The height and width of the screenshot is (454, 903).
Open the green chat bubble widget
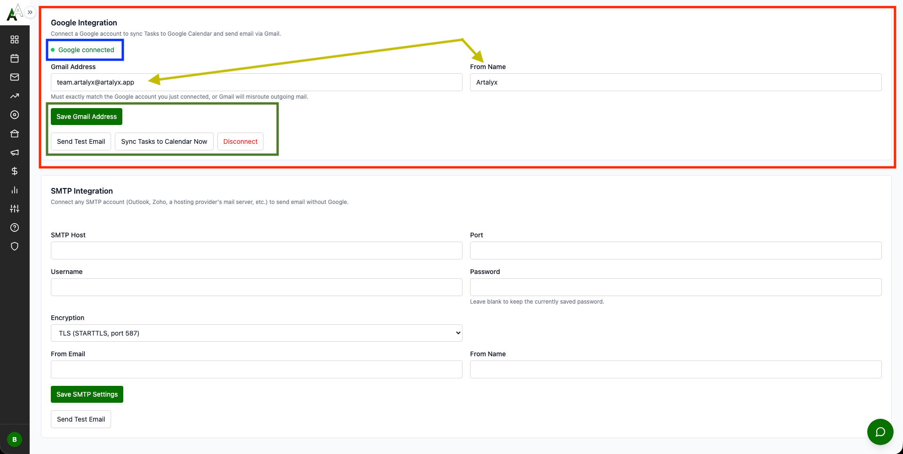coord(880,432)
